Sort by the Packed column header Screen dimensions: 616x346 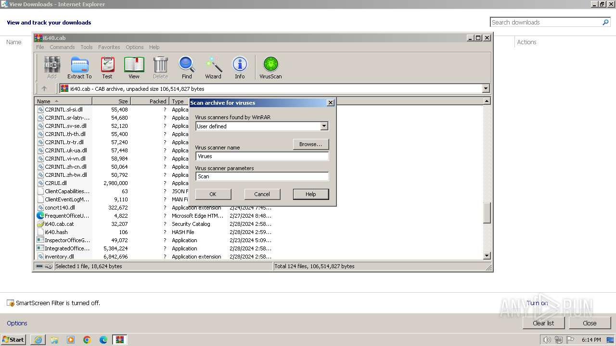(150, 101)
